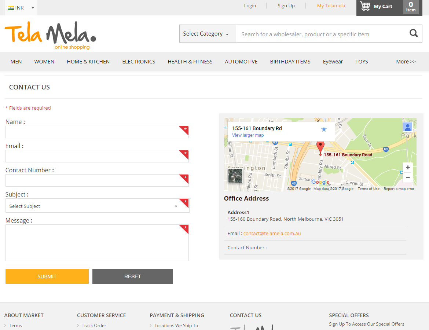Open the HEALTH & FITNESS category
429x330 pixels.
pyautogui.click(x=190, y=62)
